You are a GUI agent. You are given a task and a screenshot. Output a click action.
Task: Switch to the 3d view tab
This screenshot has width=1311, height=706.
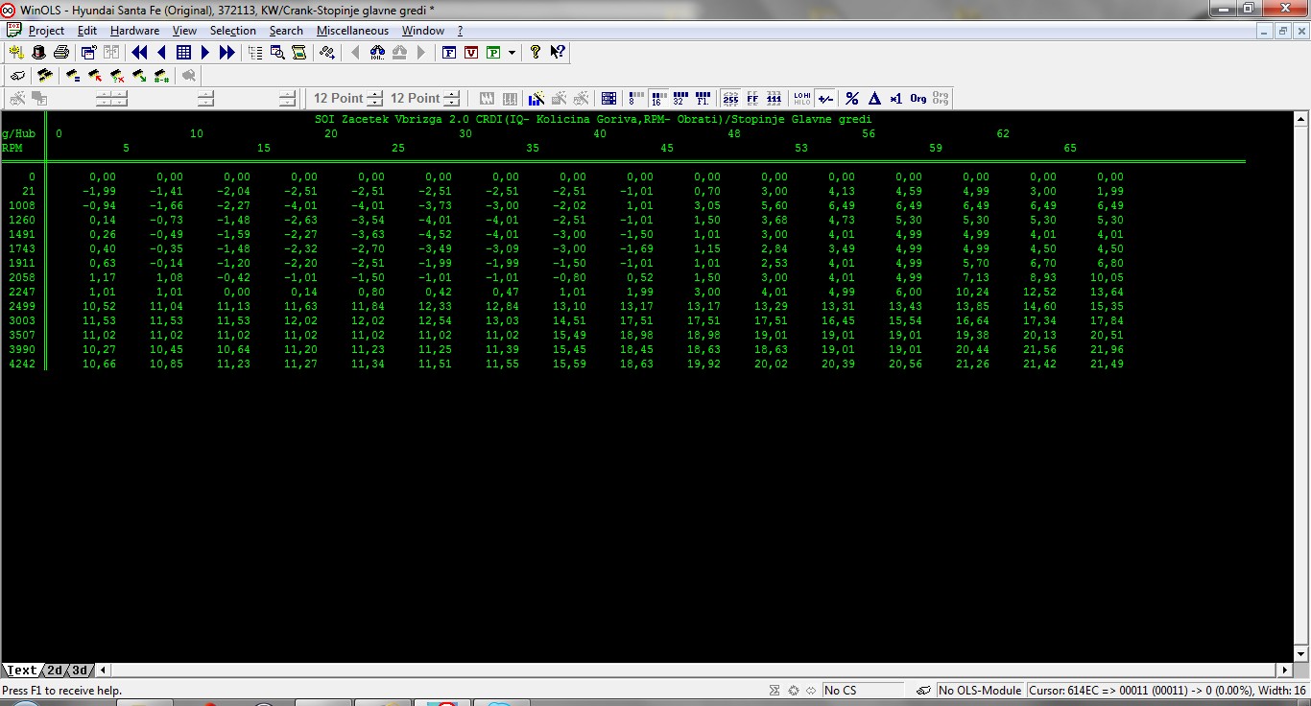[x=81, y=671]
